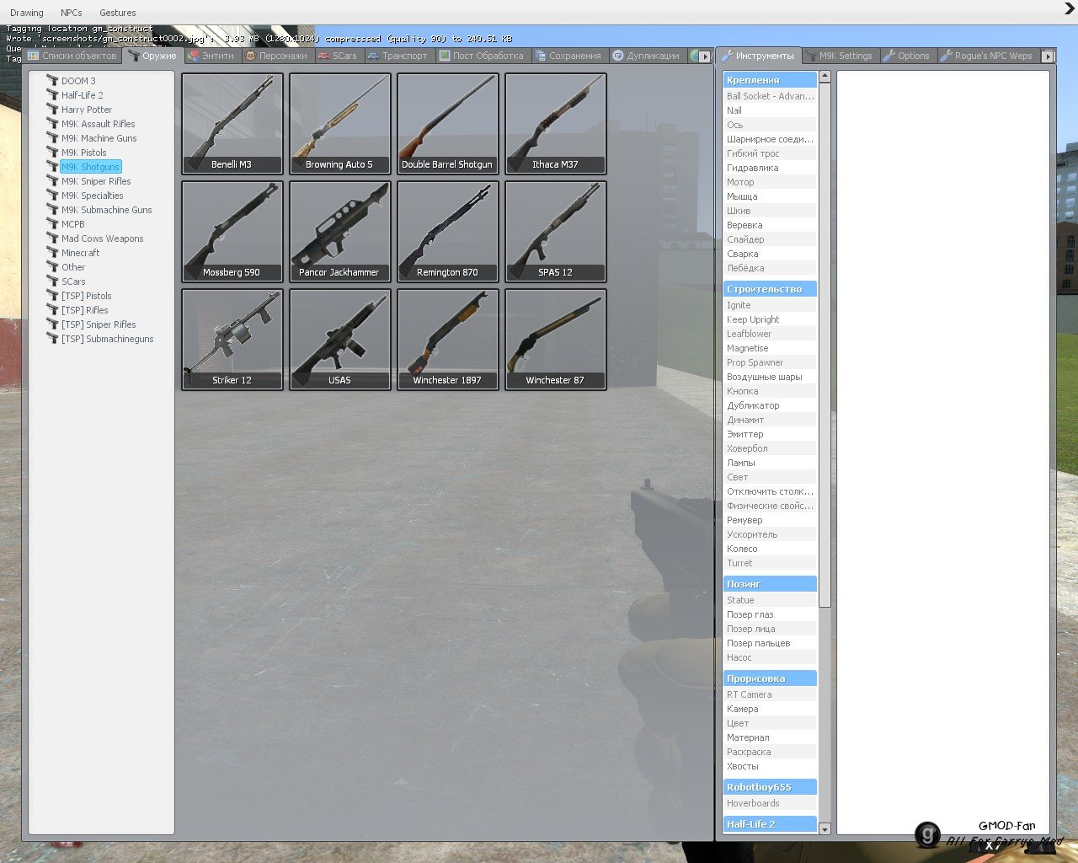Select the highlighted M9K Shotguns category
Viewport: 1078px width, 863px height.
tap(90, 167)
